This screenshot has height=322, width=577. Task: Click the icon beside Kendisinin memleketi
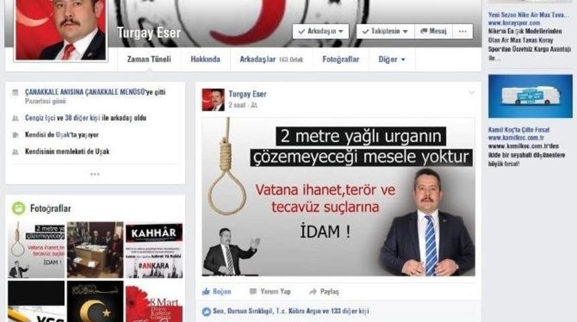[15, 152]
